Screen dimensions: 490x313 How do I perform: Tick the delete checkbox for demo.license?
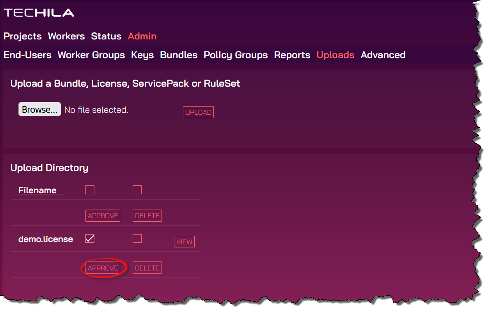[x=137, y=238]
